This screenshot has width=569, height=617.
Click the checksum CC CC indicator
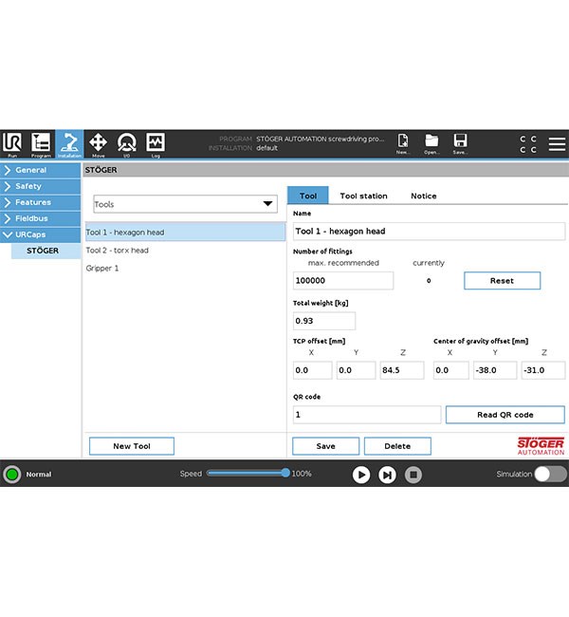(x=527, y=144)
